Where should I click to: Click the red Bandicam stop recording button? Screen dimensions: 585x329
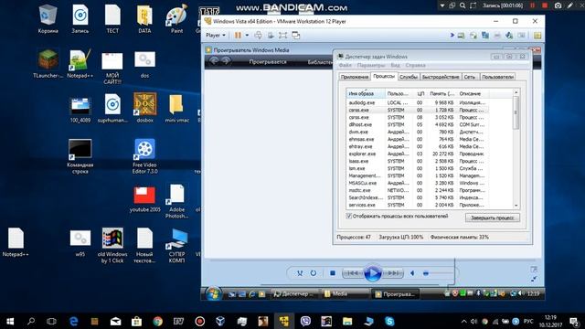tap(545, 5)
